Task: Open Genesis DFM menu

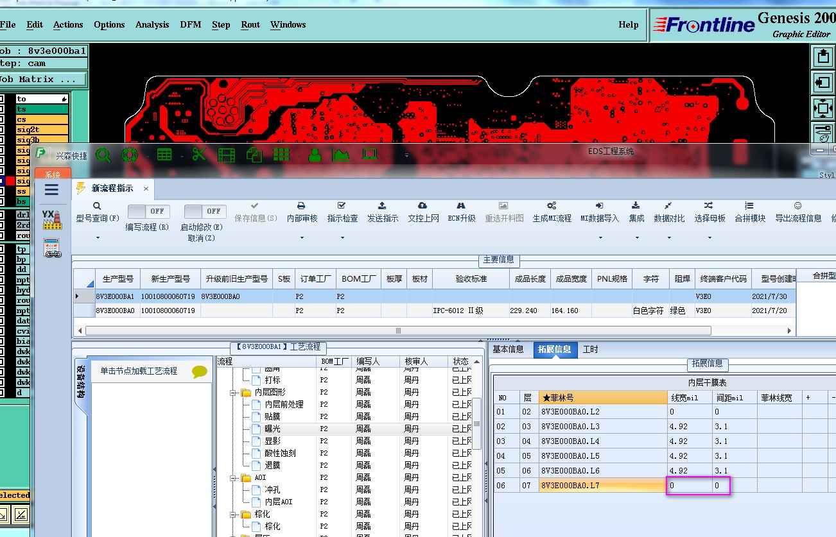Action: 190,24
